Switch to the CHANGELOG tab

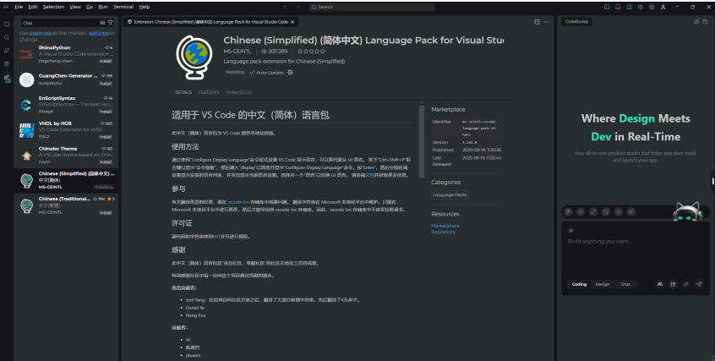(238, 92)
